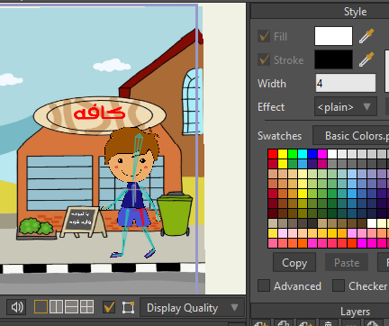
Task: Pick fill color with the eyedropper
Action: [x=366, y=36]
